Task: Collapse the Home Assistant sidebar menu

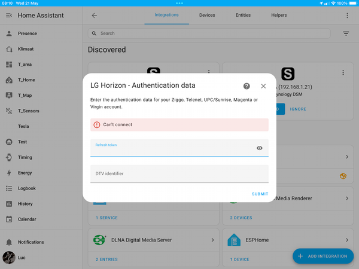Action: (x=9, y=16)
